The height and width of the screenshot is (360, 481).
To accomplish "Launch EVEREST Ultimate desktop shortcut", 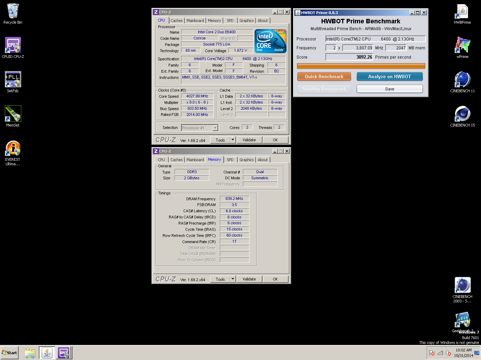I will tap(13, 153).
